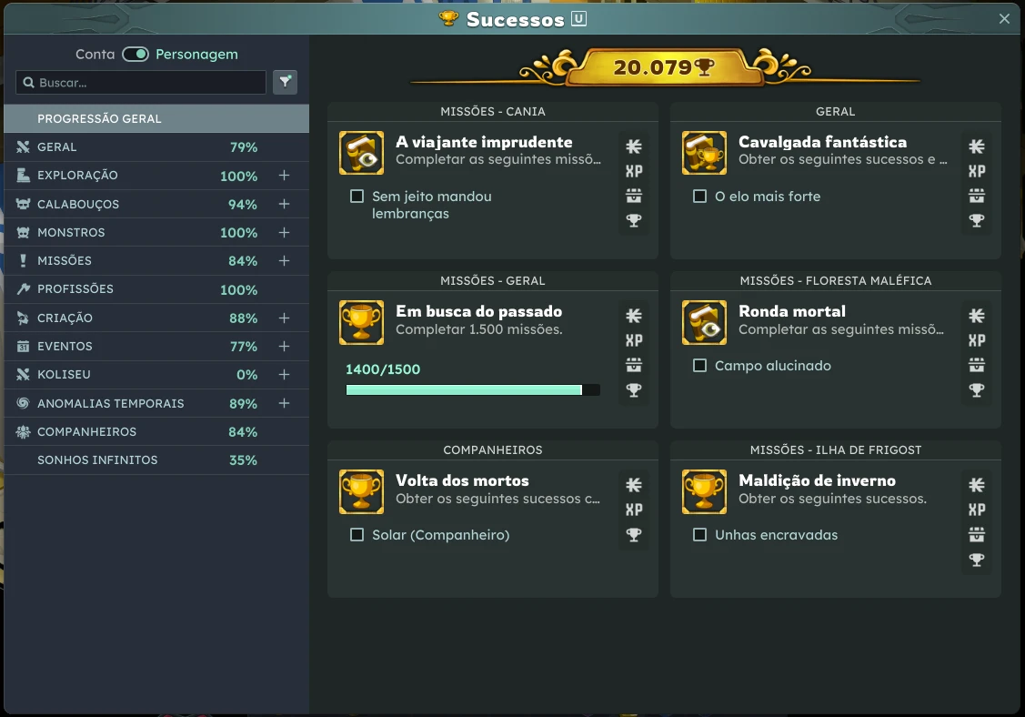Image resolution: width=1025 pixels, height=717 pixels.
Task: Click the A viajante imprudente achievement icon
Action: click(x=361, y=153)
